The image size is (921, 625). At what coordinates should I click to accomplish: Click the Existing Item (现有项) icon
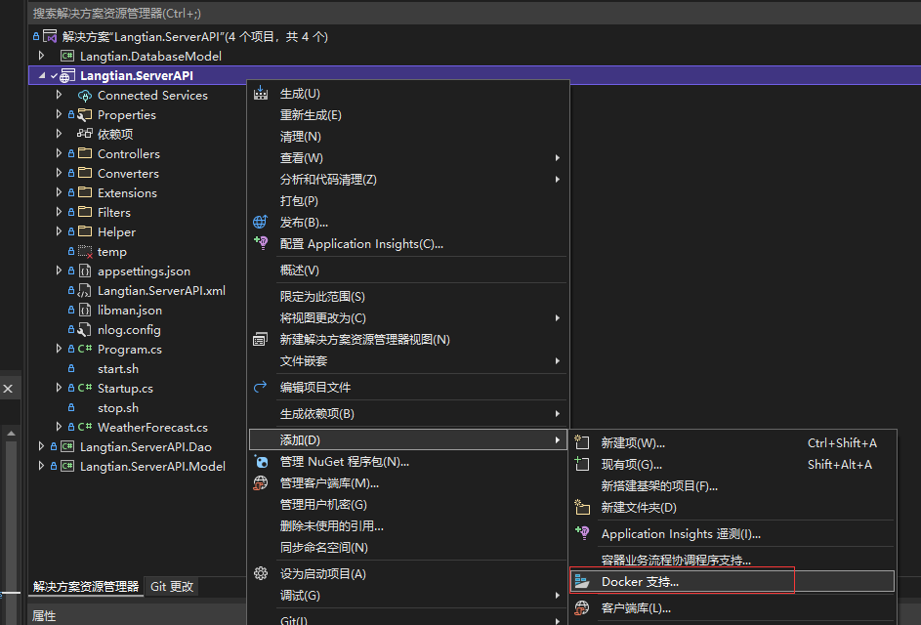coord(581,464)
